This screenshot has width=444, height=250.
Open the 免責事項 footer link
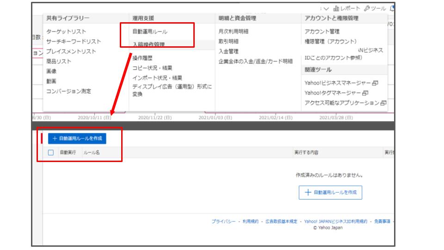pos(382,221)
